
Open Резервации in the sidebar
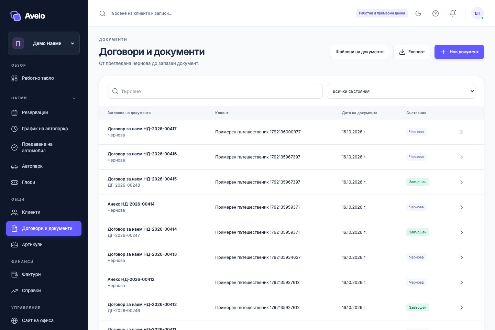pos(44,113)
